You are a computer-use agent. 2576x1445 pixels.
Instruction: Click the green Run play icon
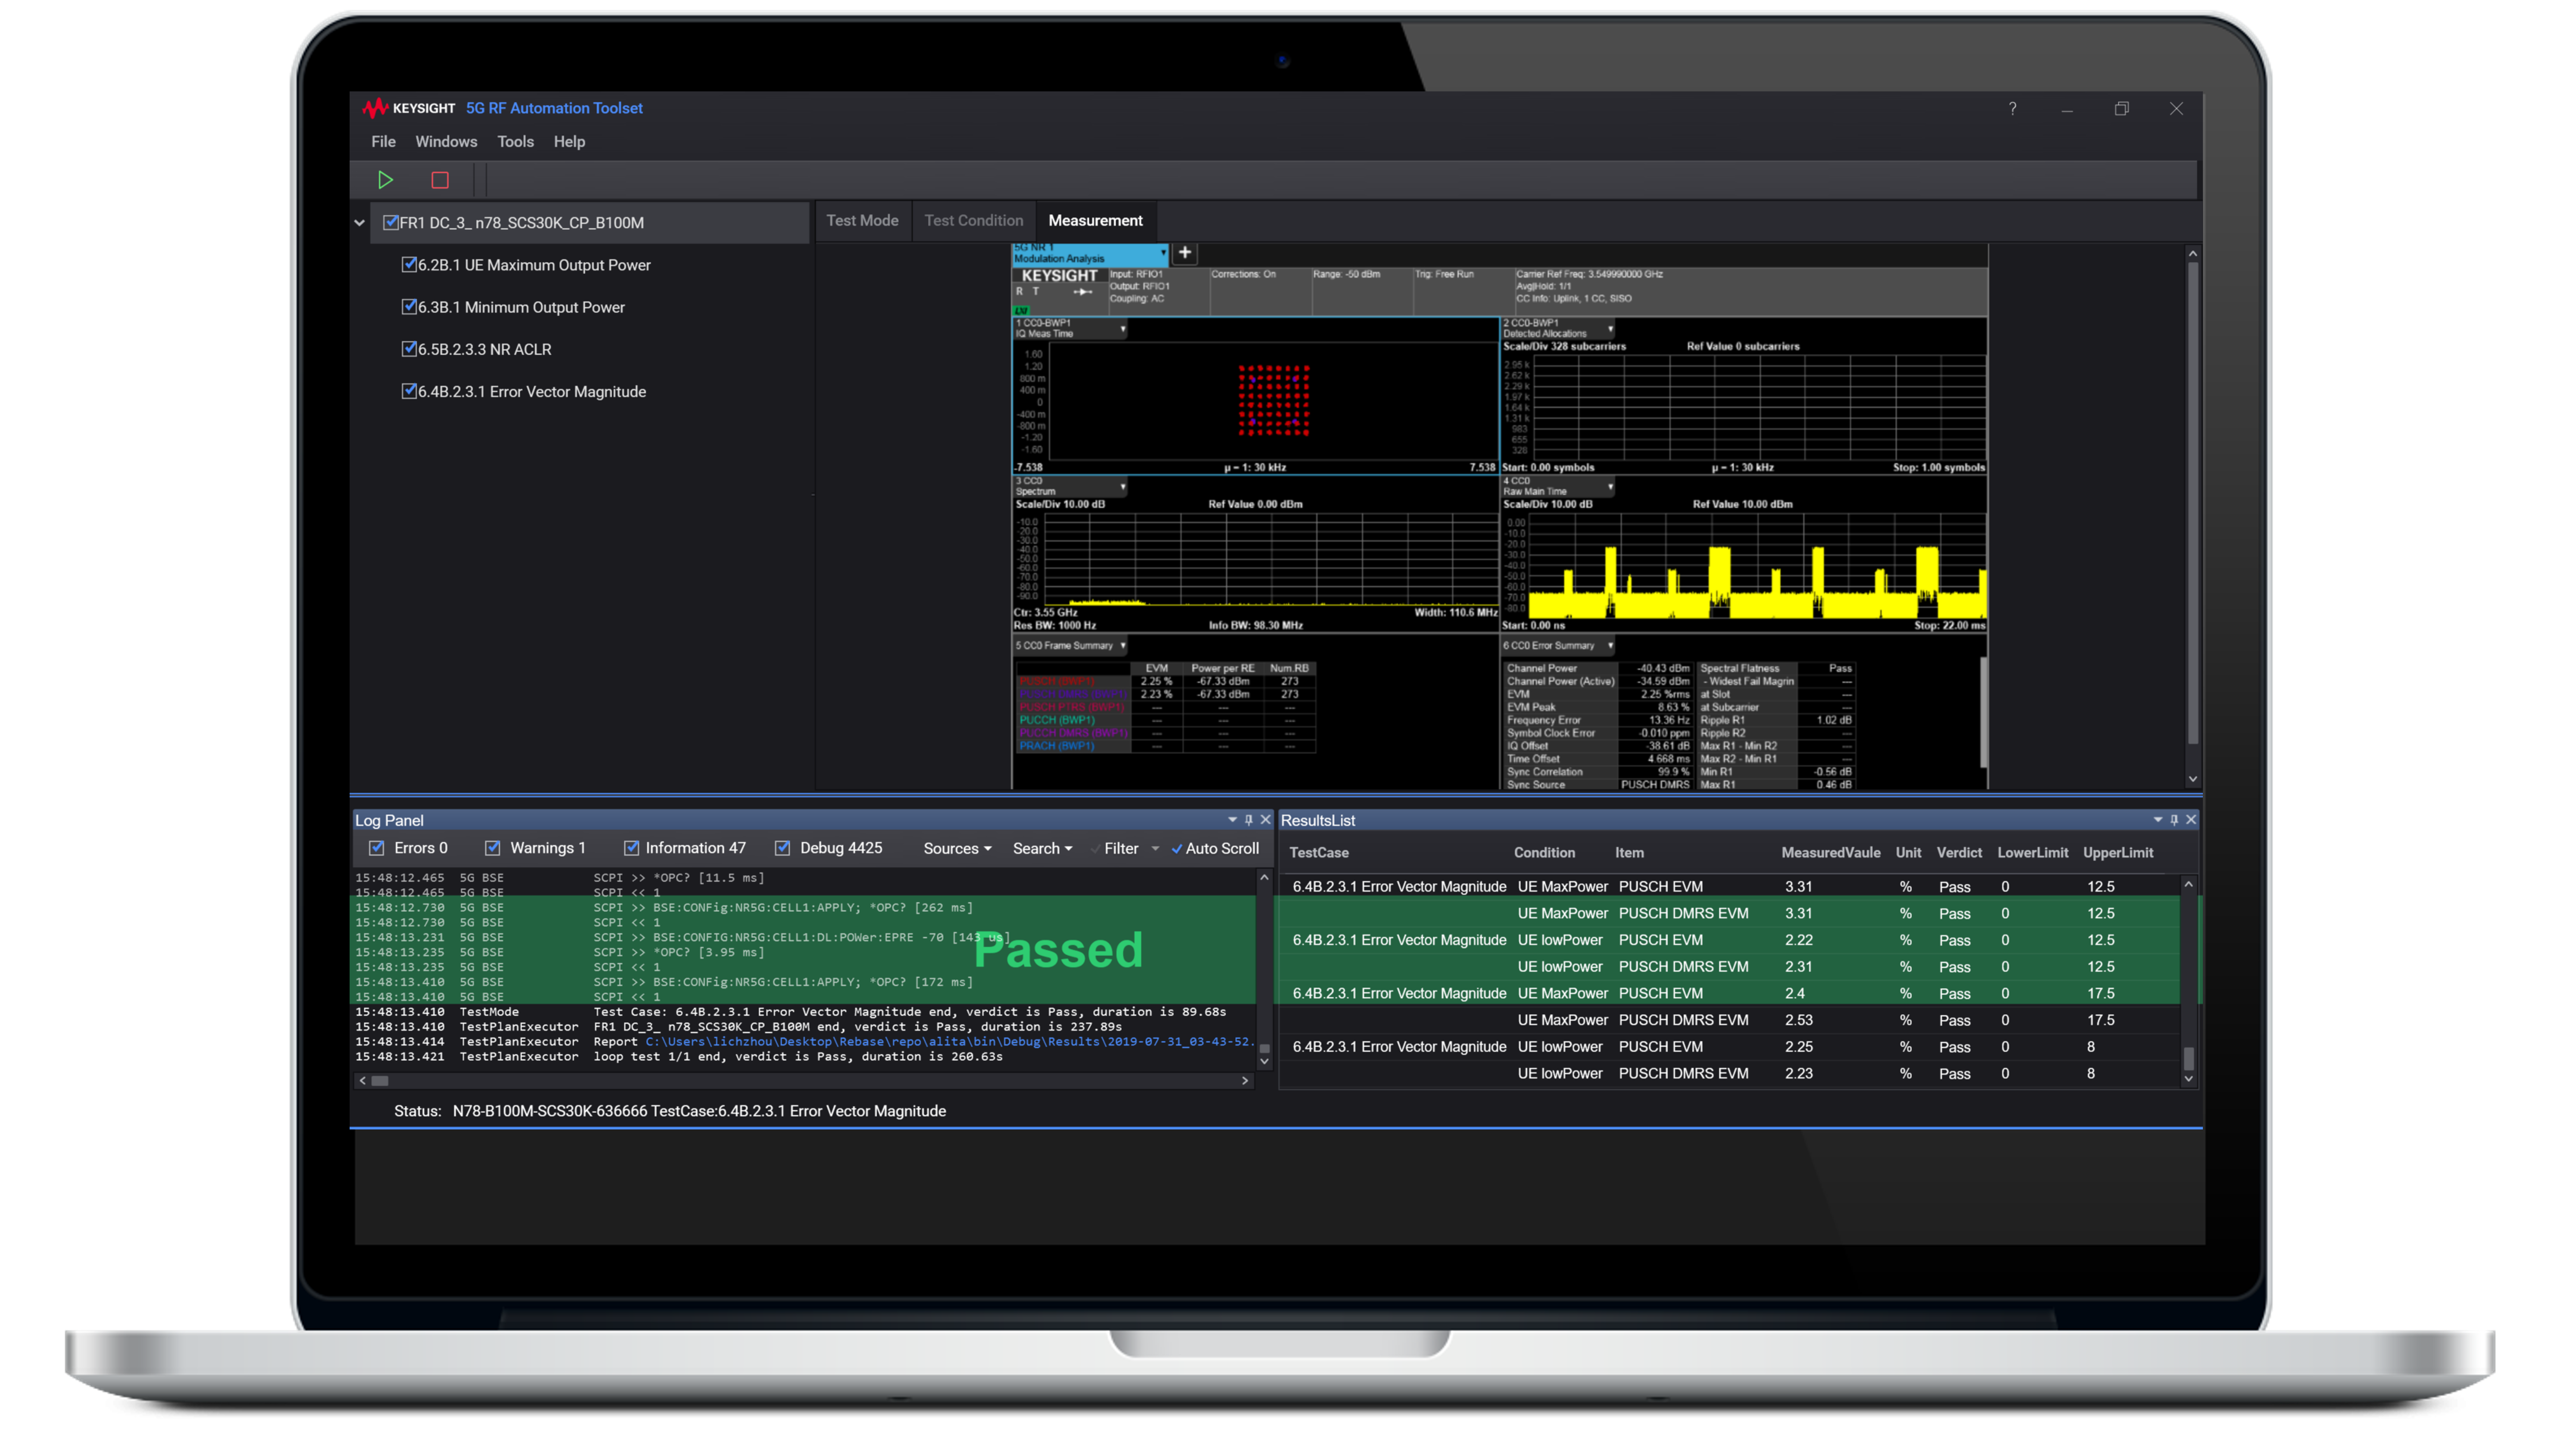(385, 180)
